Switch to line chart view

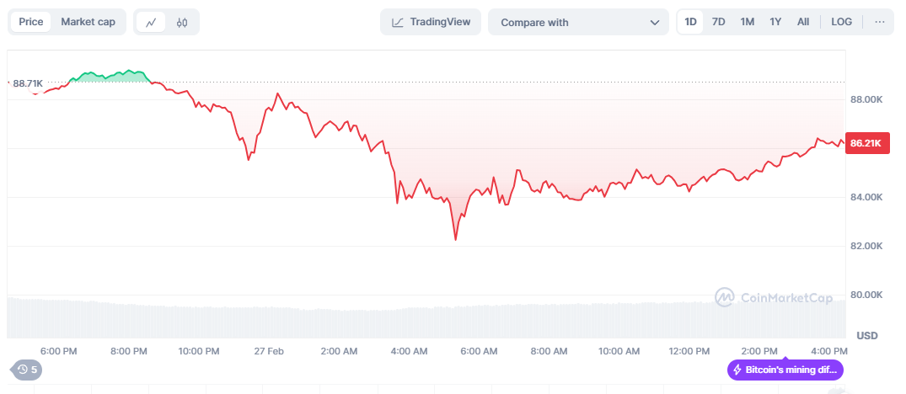pos(151,23)
